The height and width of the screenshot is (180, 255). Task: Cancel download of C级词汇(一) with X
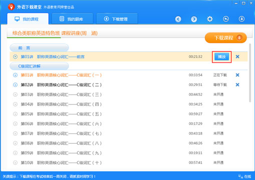pos(237,75)
